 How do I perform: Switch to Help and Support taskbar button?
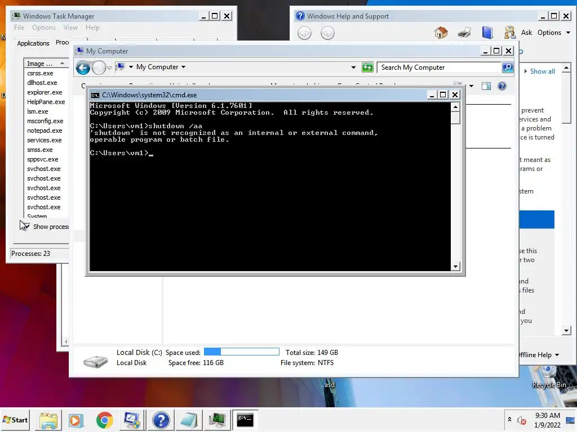[x=161, y=420]
